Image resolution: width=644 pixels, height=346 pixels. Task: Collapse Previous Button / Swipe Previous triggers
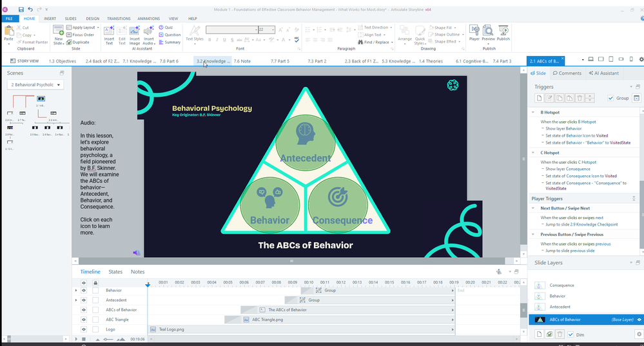coord(533,235)
